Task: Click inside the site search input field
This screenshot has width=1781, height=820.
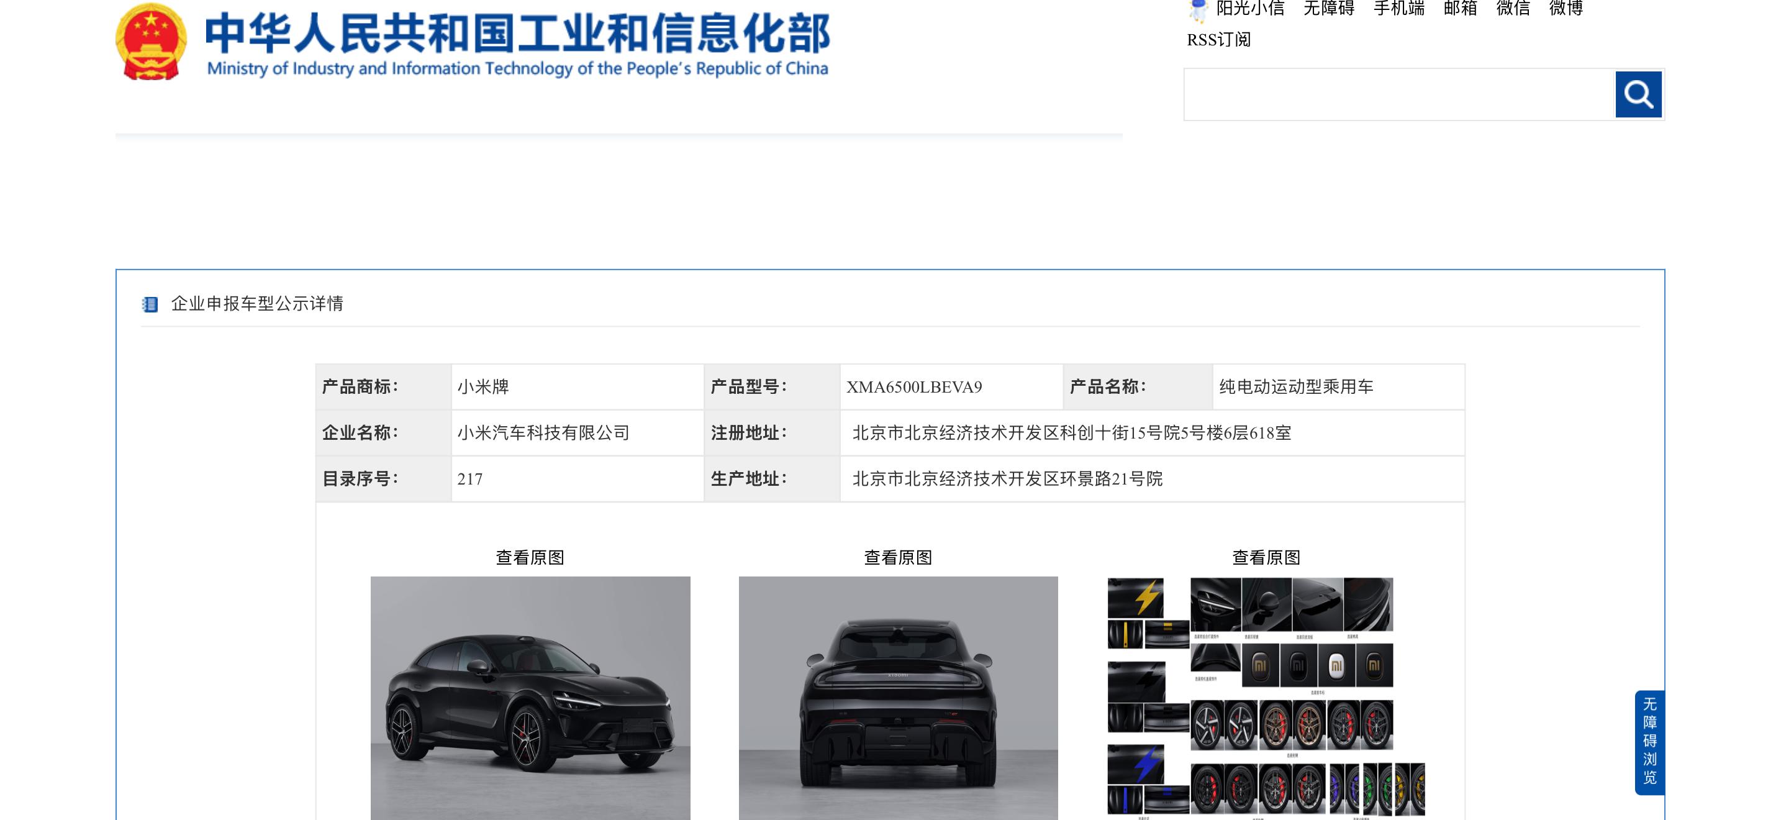Action: [x=1398, y=94]
